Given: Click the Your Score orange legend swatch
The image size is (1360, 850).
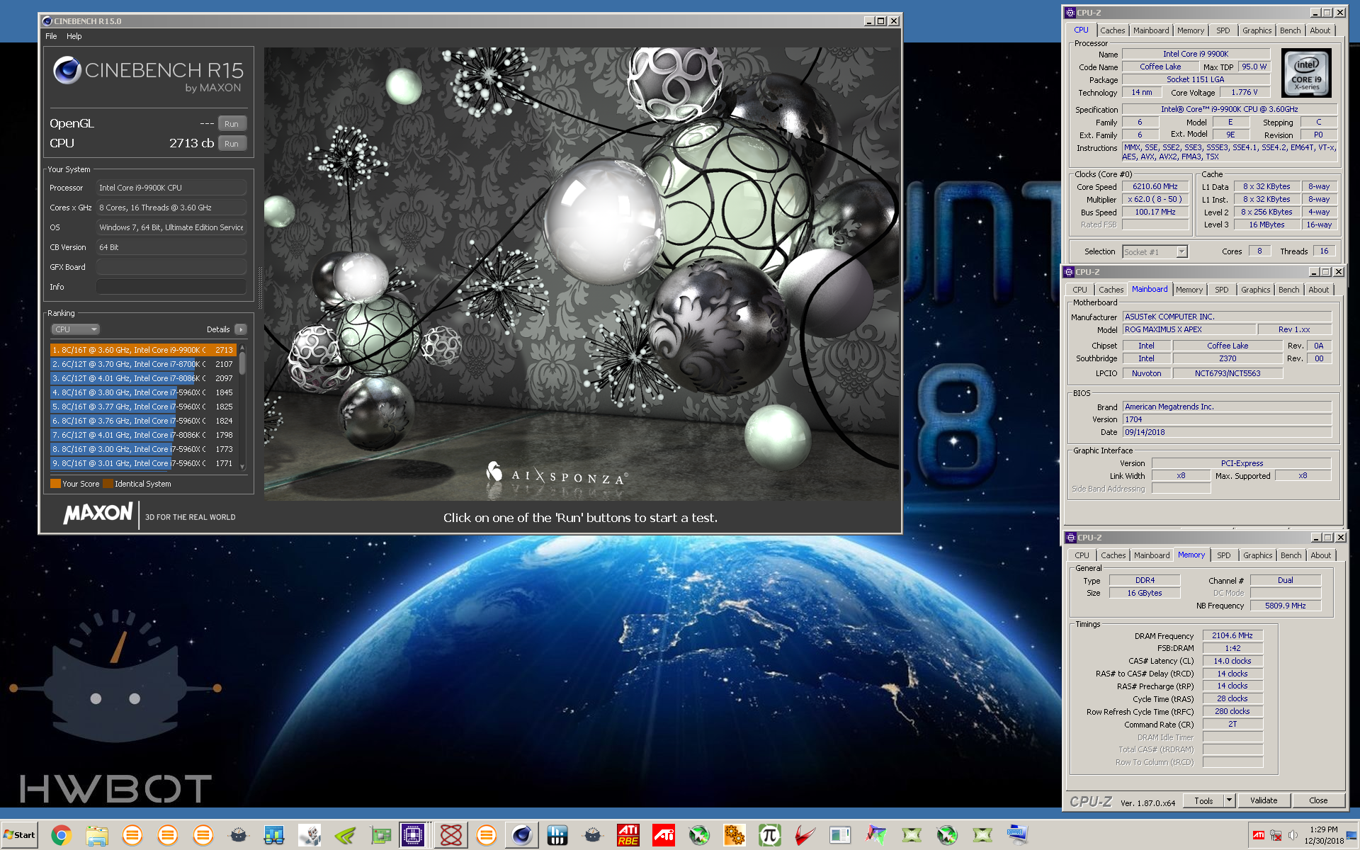Looking at the screenshot, I should [55, 484].
